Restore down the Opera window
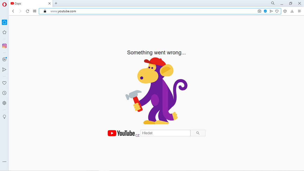The image size is (304, 171). (291, 3)
